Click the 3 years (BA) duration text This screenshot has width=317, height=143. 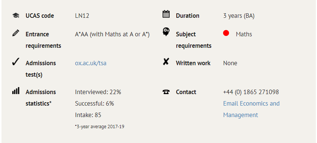pos(239,16)
